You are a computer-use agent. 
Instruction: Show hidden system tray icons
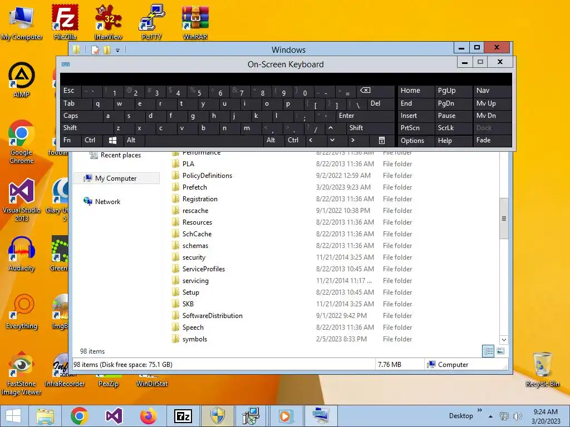pos(491,416)
